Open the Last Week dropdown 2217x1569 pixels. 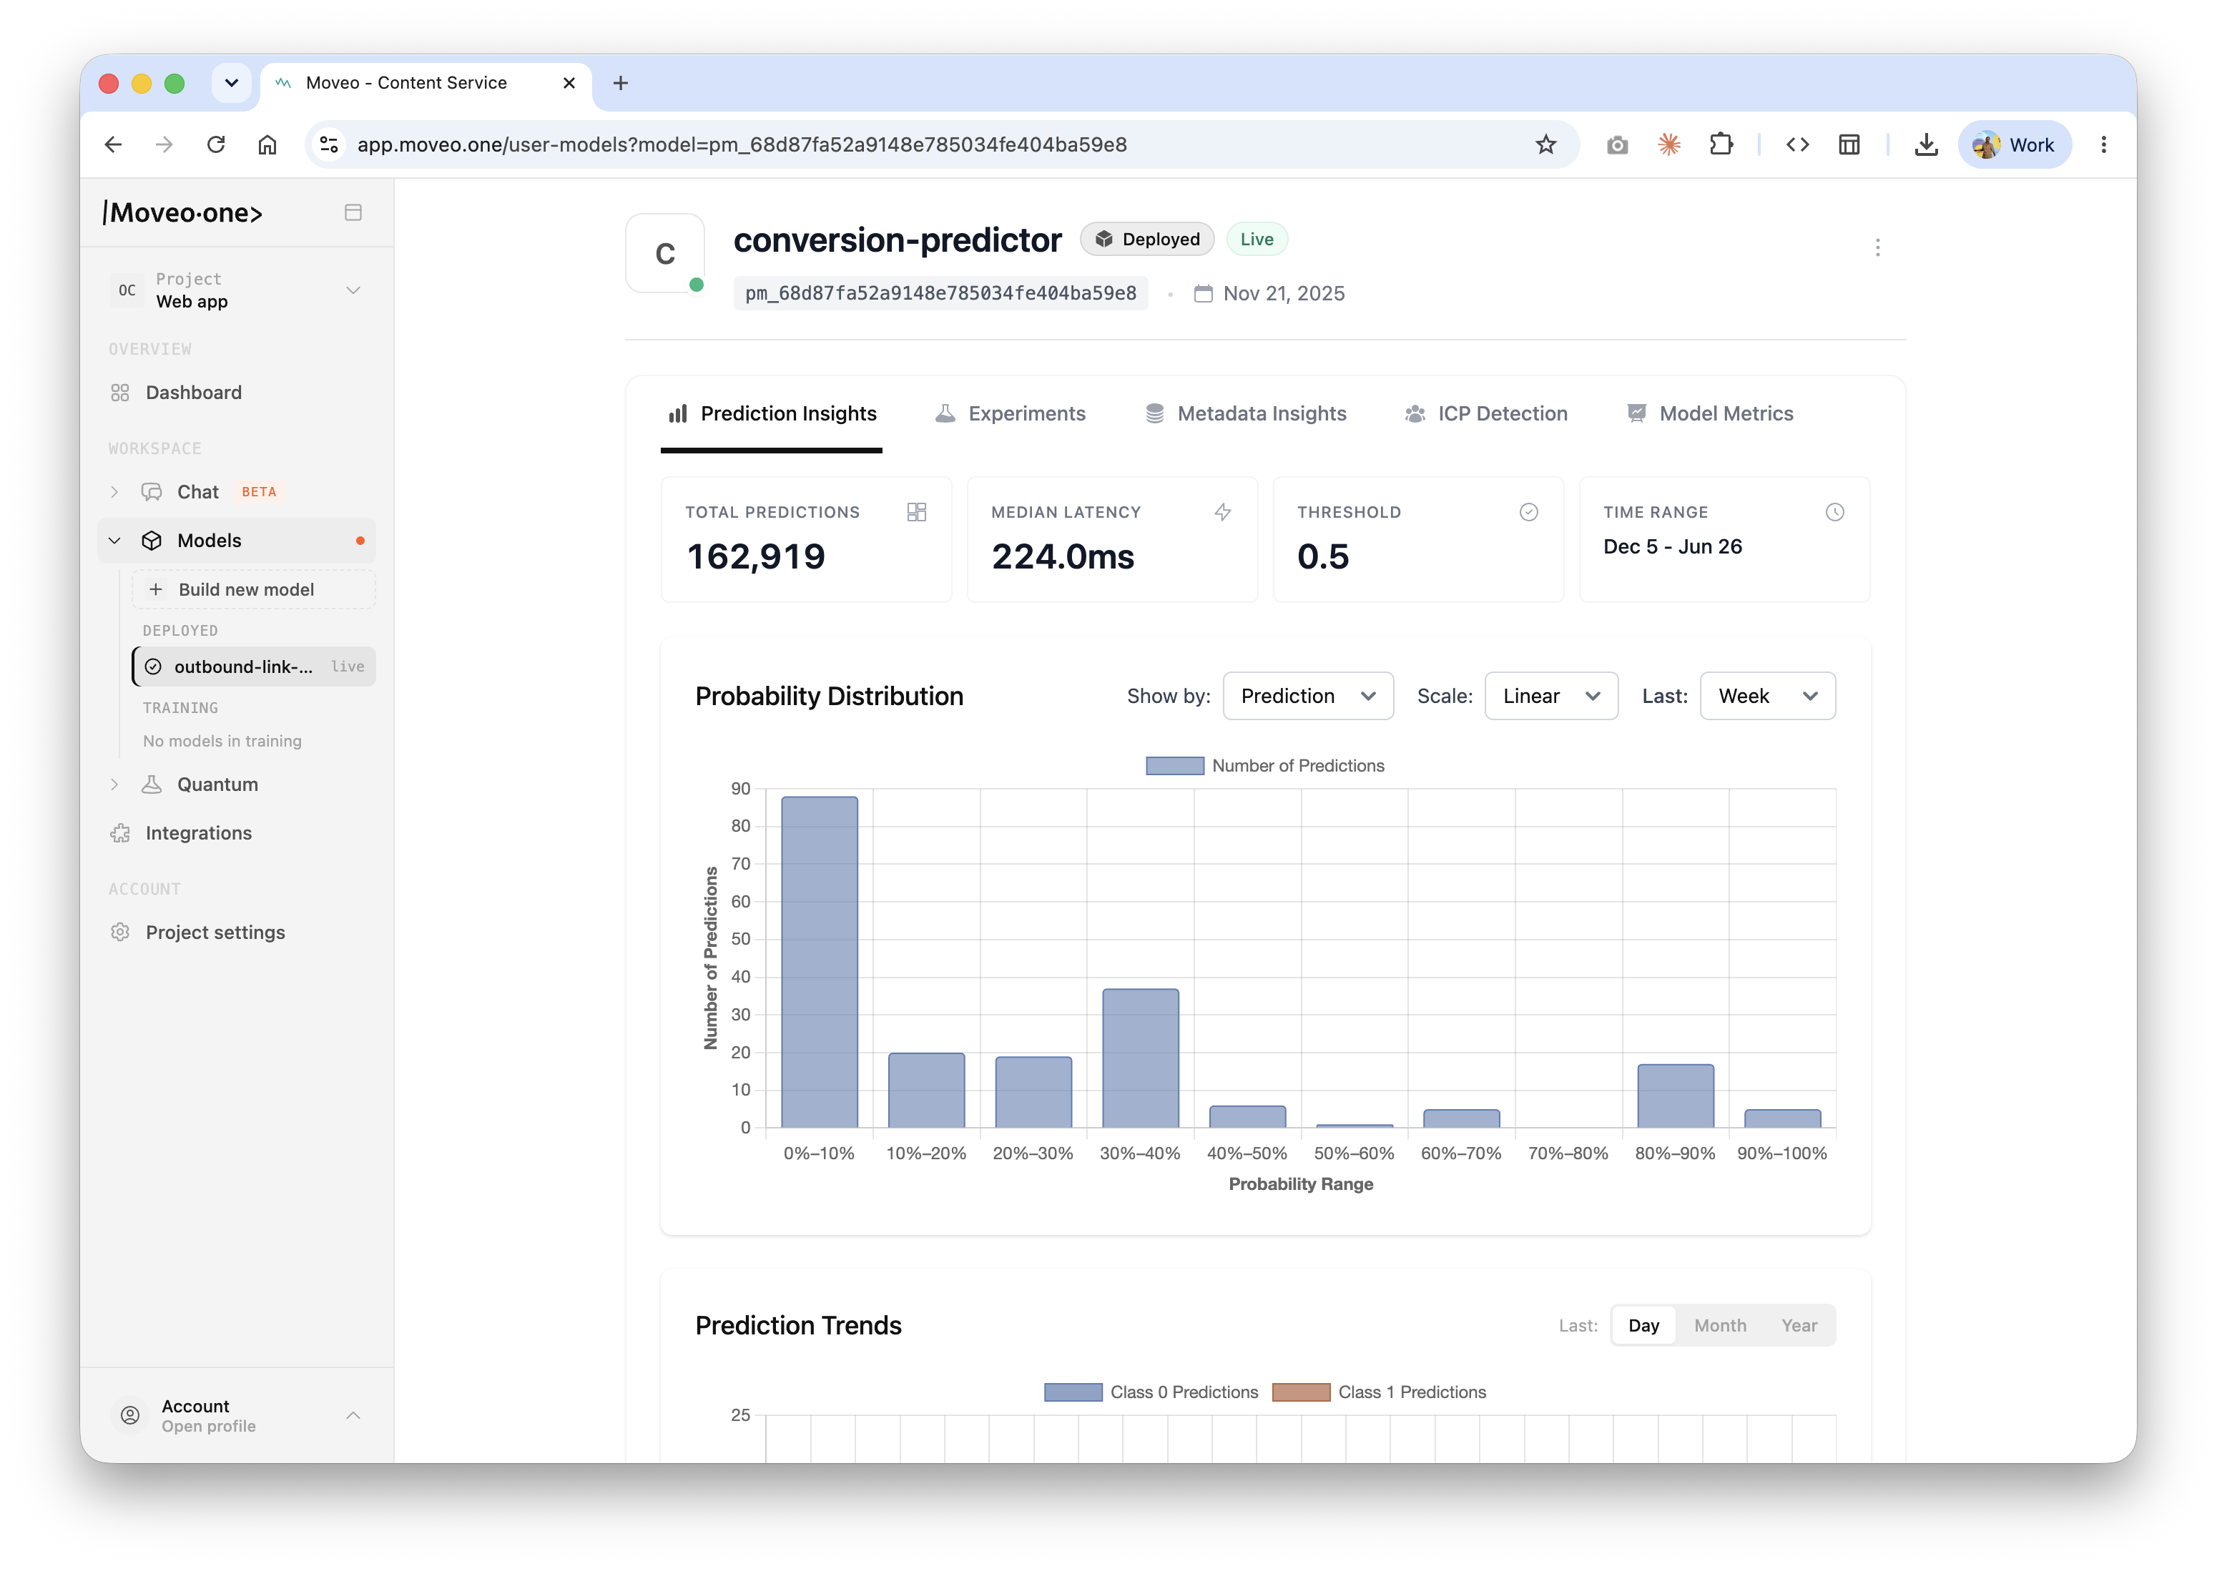click(x=1767, y=696)
